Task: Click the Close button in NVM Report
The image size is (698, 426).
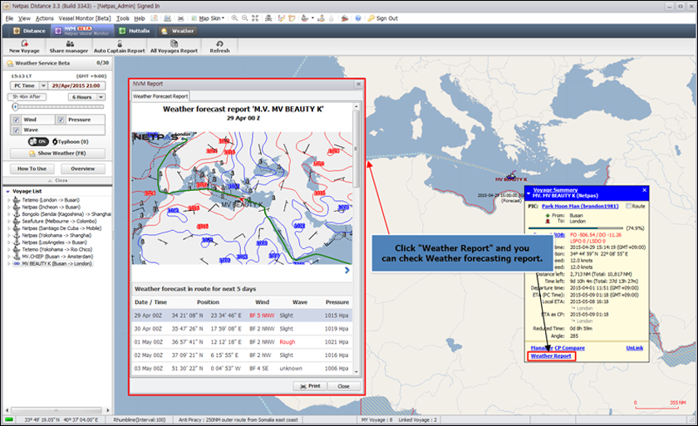Action: [344, 386]
